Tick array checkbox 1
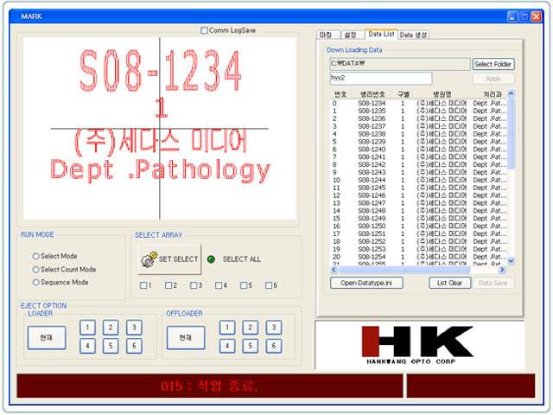The height and width of the screenshot is (415, 553). (143, 285)
